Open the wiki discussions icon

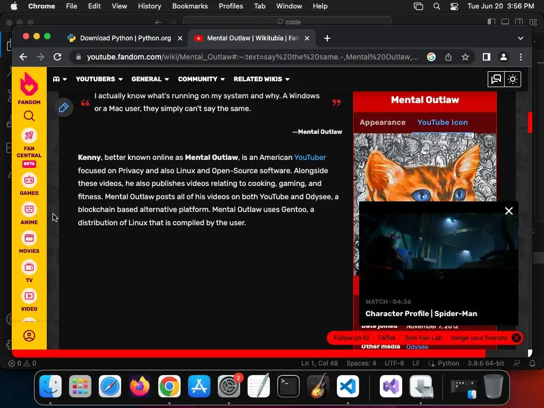point(496,79)
